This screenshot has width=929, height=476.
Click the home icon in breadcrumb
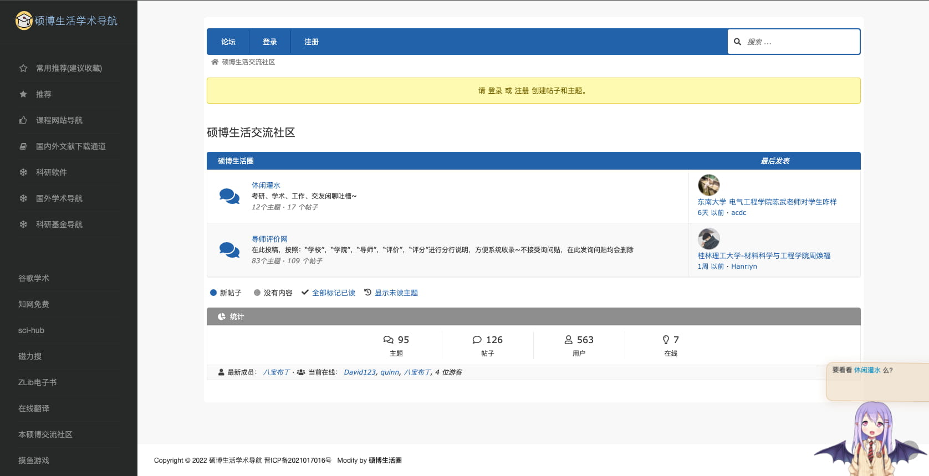[215, 62]
